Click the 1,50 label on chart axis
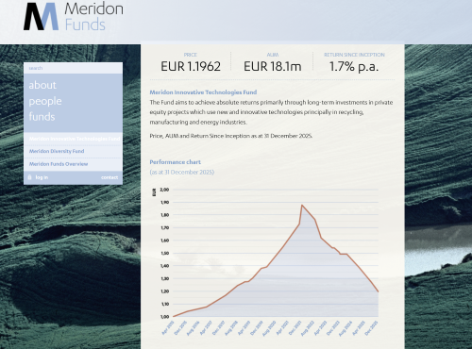The image size is (472, 349). point(164,253)
